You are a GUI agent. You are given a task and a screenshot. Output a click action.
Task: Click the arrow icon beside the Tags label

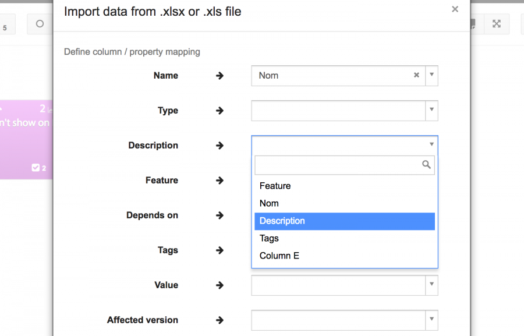pyautogui.click(x=219, y=250)
